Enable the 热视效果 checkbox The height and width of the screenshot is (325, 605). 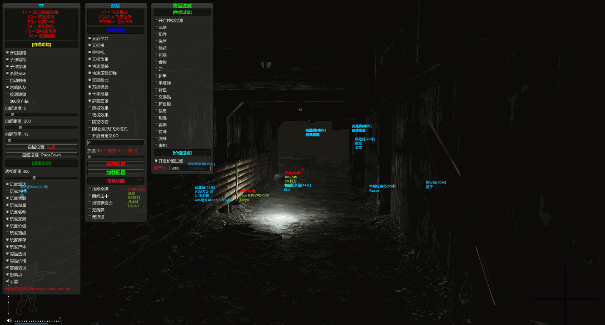89,108
